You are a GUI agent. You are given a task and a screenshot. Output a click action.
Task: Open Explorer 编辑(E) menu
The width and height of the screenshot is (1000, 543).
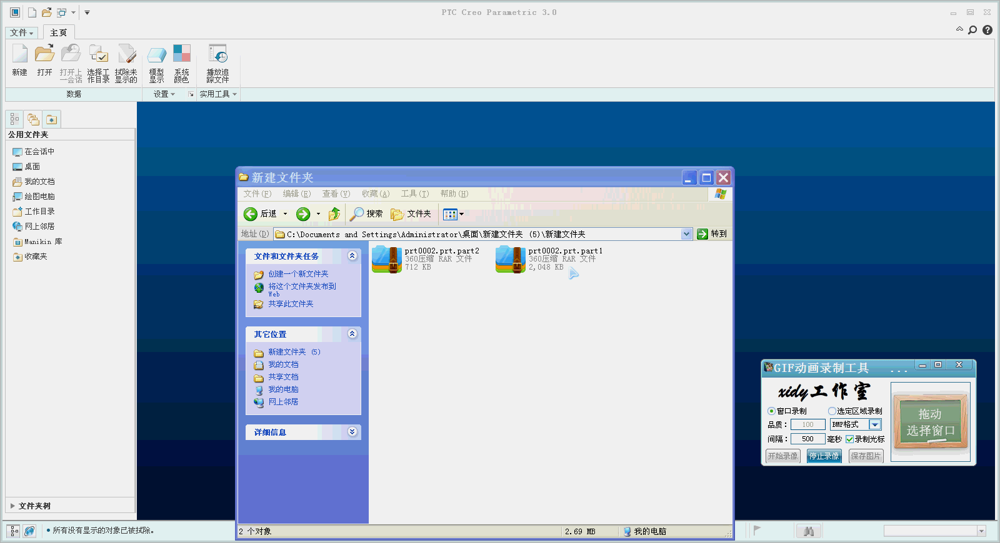click(x=297, y=194)
